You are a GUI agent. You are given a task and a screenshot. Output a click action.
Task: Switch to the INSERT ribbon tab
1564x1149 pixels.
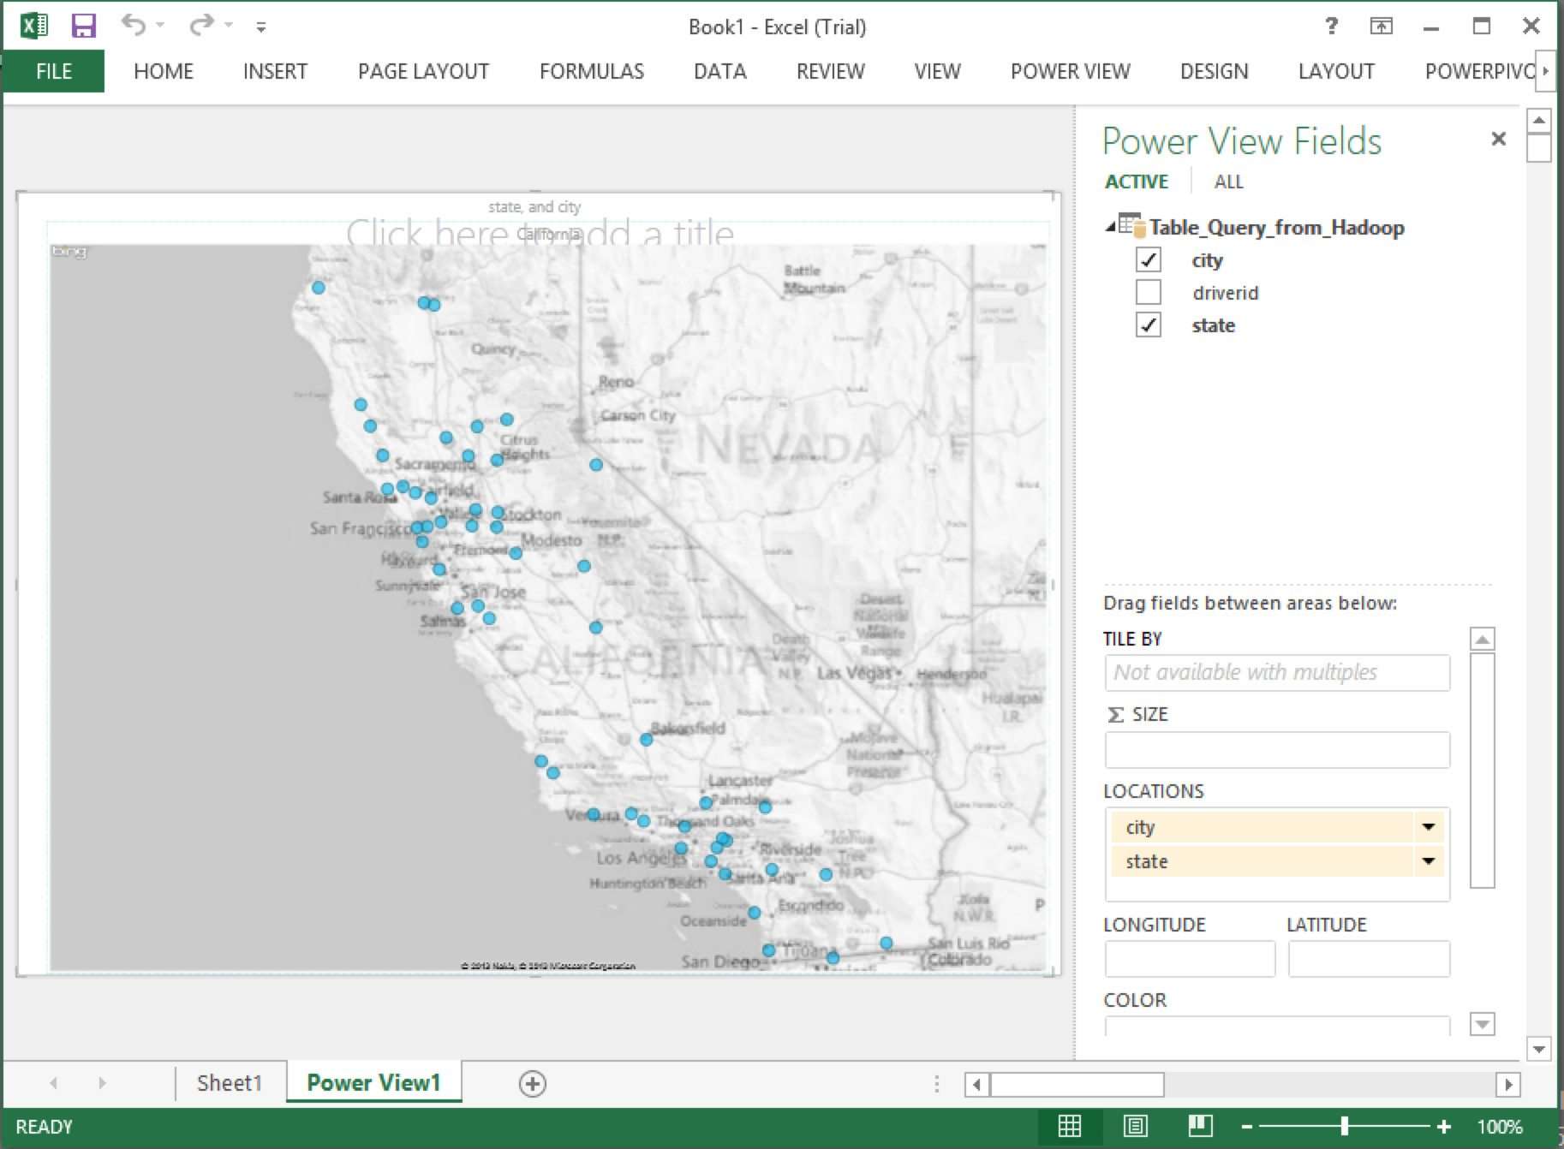coord(275,71)
